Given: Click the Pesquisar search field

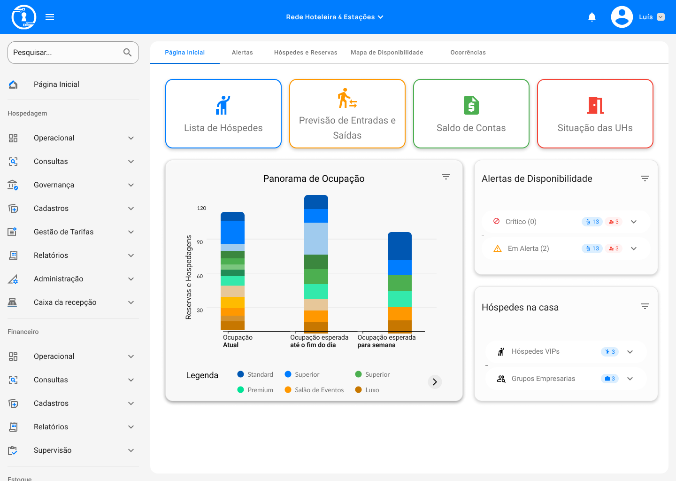Looking at the screenshot, I should coord(66,53).
